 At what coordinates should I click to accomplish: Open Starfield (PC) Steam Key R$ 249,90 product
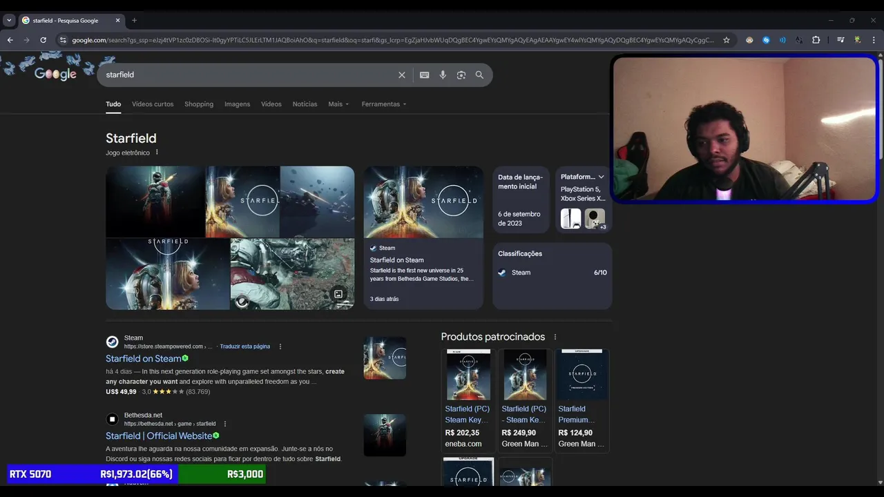tap(525, 400)
